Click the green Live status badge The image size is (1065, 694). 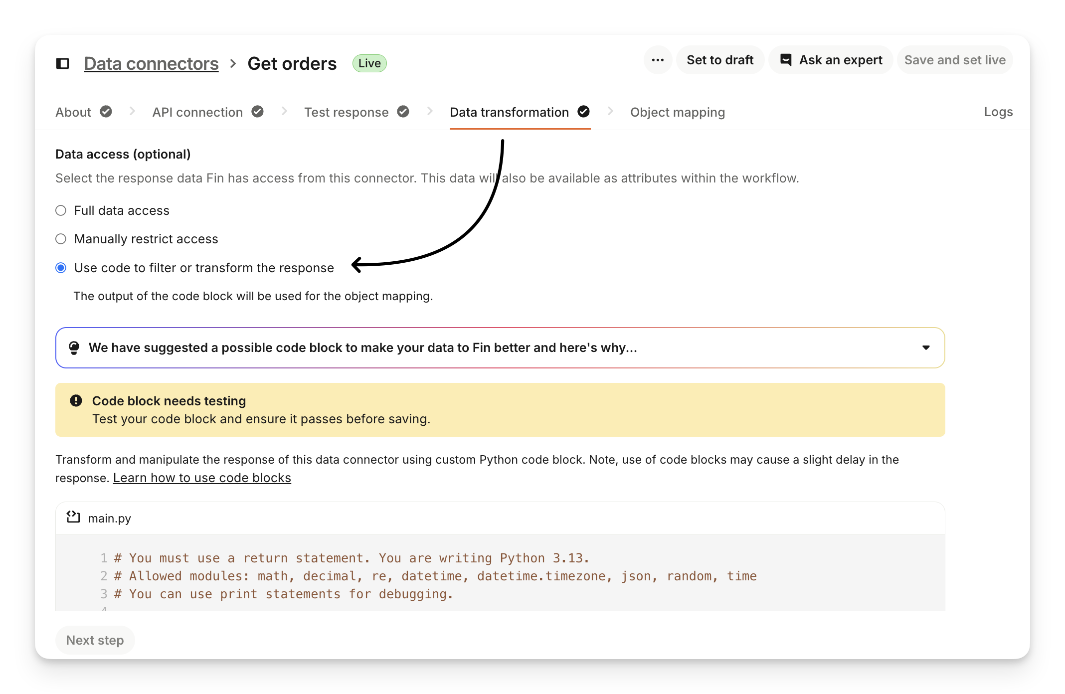[369, 63]
